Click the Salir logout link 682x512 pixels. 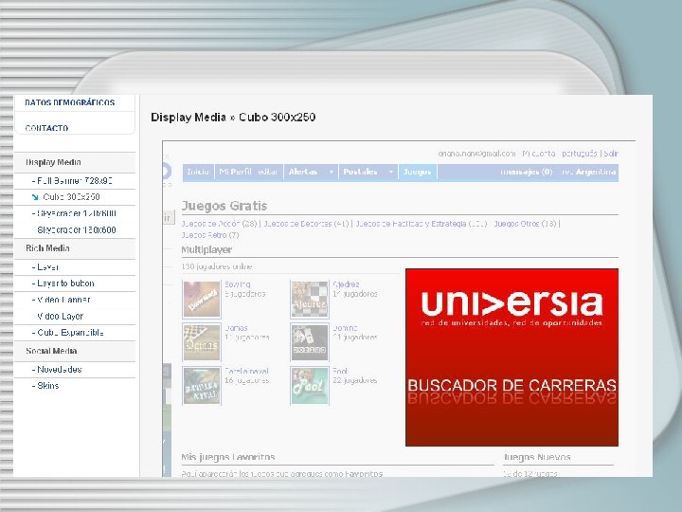pyautogui.click(x=611, y=154)
